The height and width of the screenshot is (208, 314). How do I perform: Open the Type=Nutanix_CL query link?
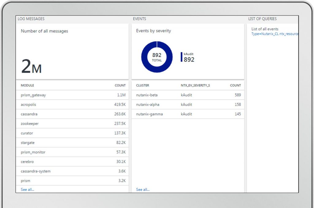click(x=275, y=34)
